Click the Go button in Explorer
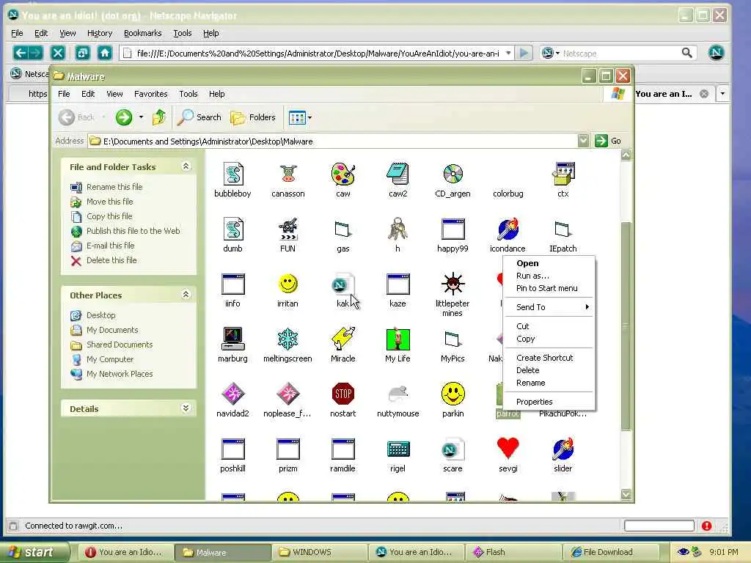 [x=608, y=141]
